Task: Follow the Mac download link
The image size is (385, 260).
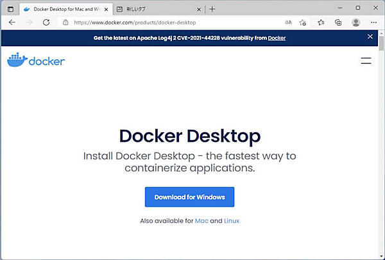Action: [x=201, y=221]
